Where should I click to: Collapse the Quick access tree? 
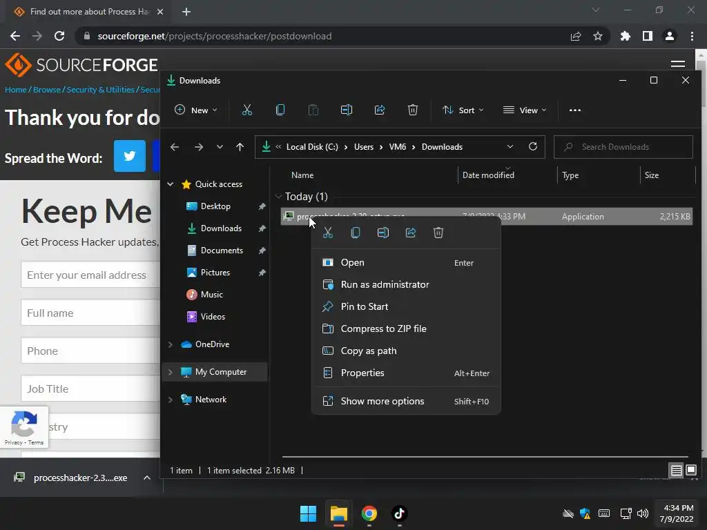pyautogui.click(x=171, y=184)
